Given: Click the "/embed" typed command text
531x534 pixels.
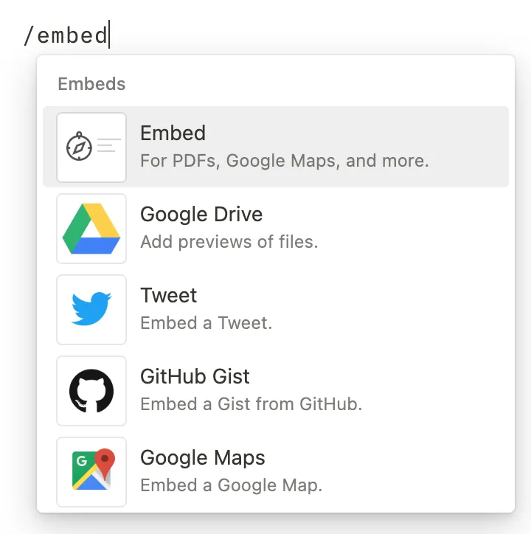Looking at the screenshot, I should click(x=66, y=35).
